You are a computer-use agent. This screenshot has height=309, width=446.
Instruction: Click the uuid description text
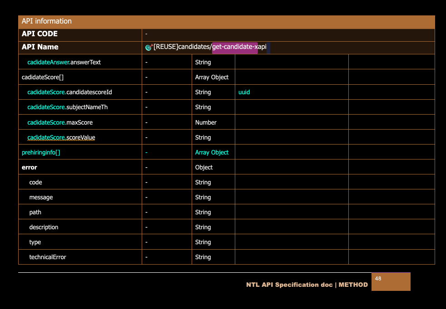[244, 92]
